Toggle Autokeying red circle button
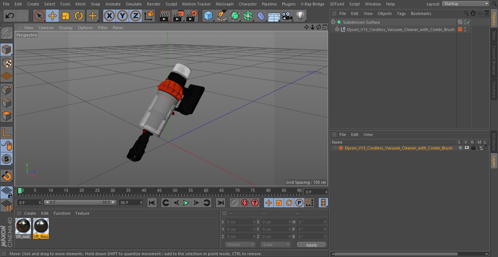The image size is (498, 257). click(x=245, y=203)
